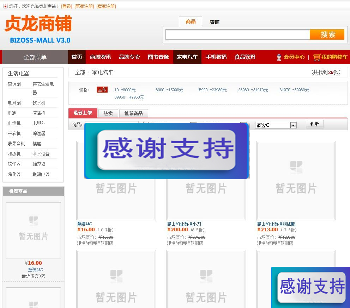The image size is (350, 308).
Task: Open the 净化器 category
Action: 14,174
